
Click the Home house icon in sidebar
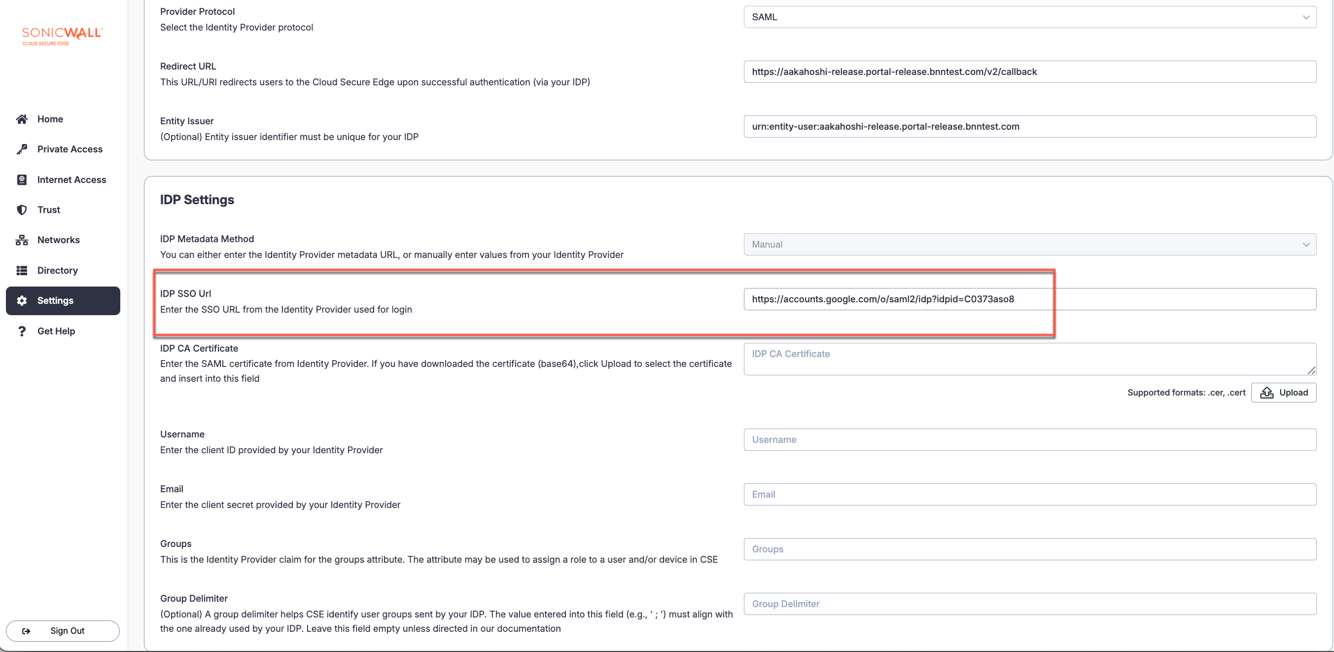tap(22, 119)
